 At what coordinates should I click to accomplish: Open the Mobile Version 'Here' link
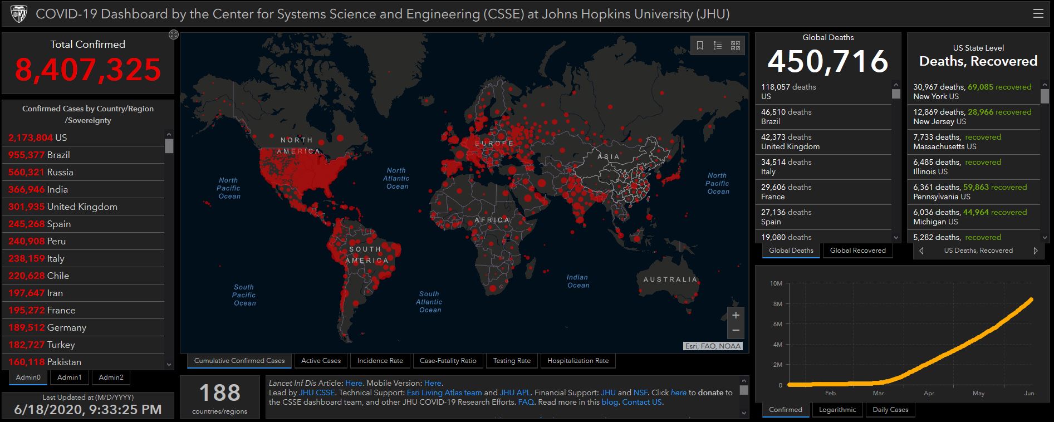(433, 383)
